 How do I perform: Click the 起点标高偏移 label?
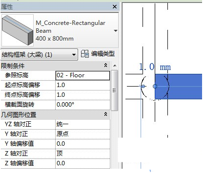[22, 85]
